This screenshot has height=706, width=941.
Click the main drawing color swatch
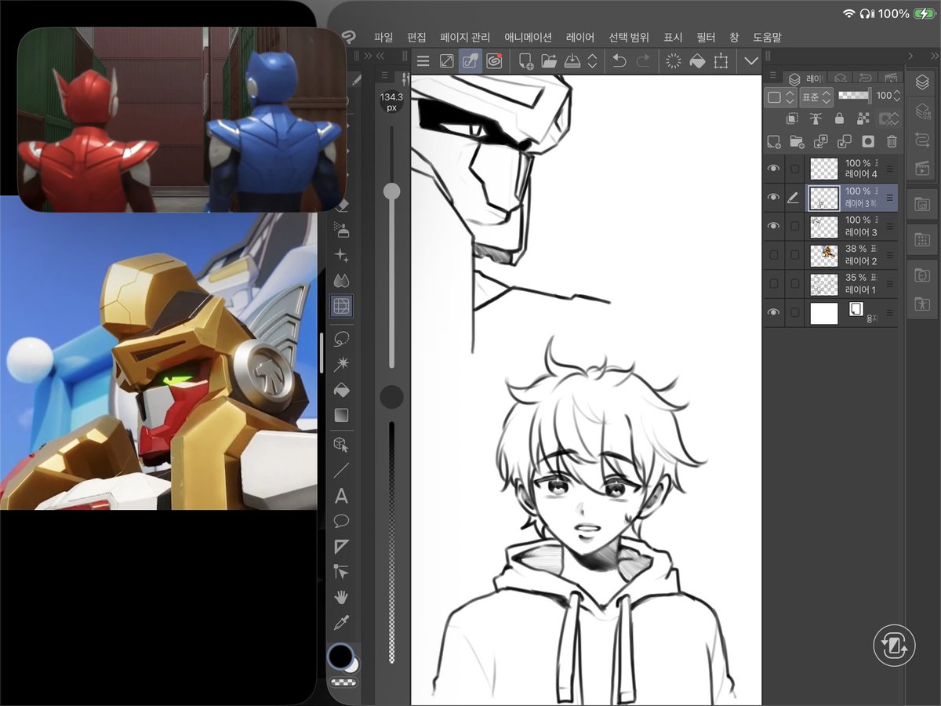tap(340, 656)
